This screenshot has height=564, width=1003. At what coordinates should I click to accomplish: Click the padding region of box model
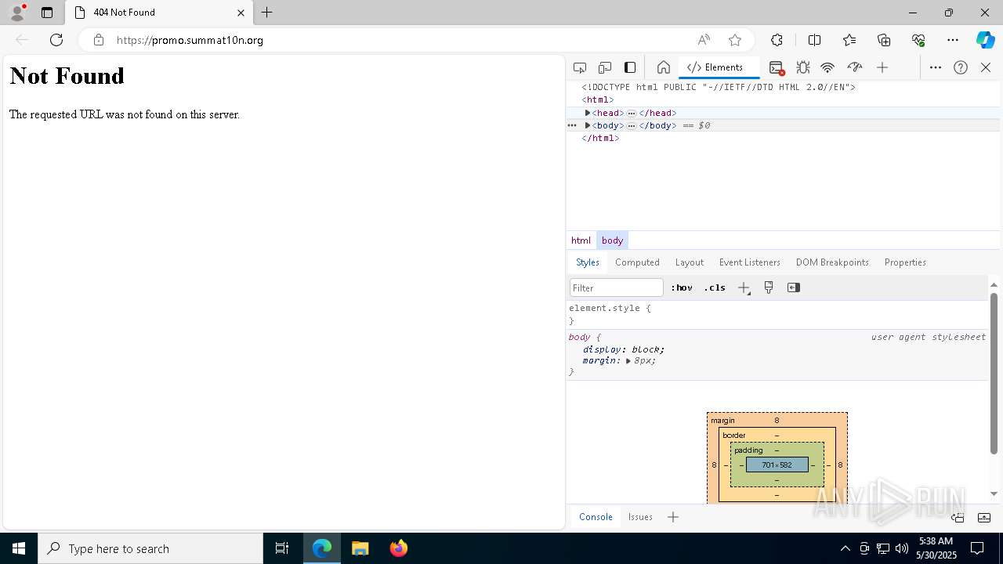(748, 450)
